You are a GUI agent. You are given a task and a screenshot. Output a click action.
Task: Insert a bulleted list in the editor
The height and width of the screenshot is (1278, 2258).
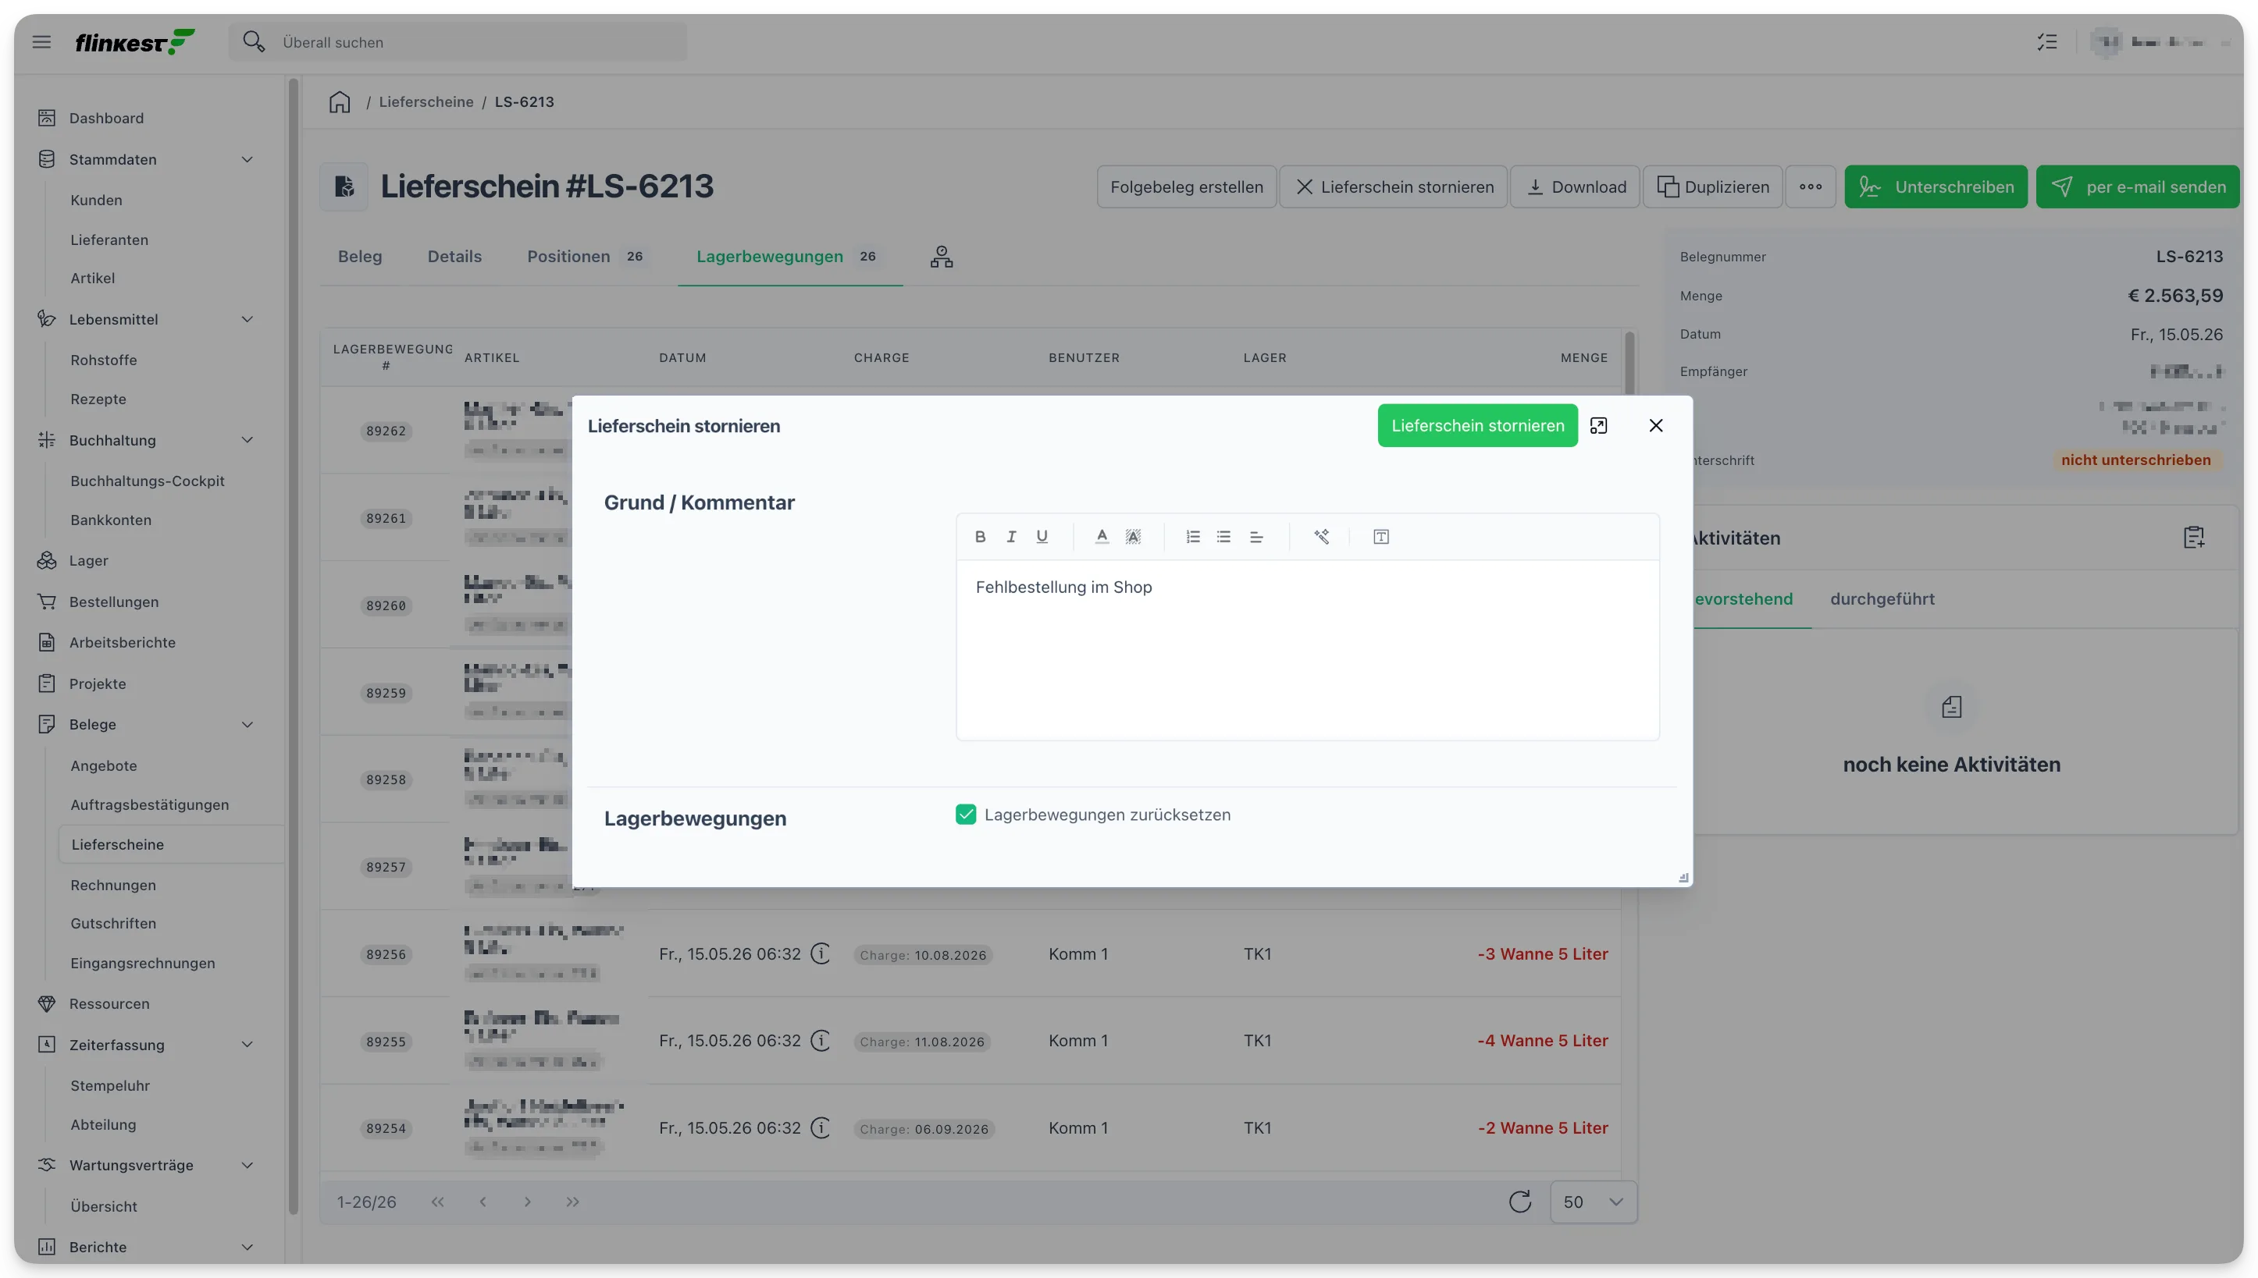[1223, 536]
